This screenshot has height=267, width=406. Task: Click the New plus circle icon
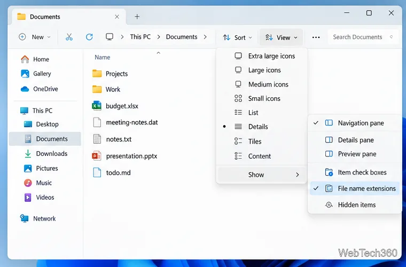[22, 37]
